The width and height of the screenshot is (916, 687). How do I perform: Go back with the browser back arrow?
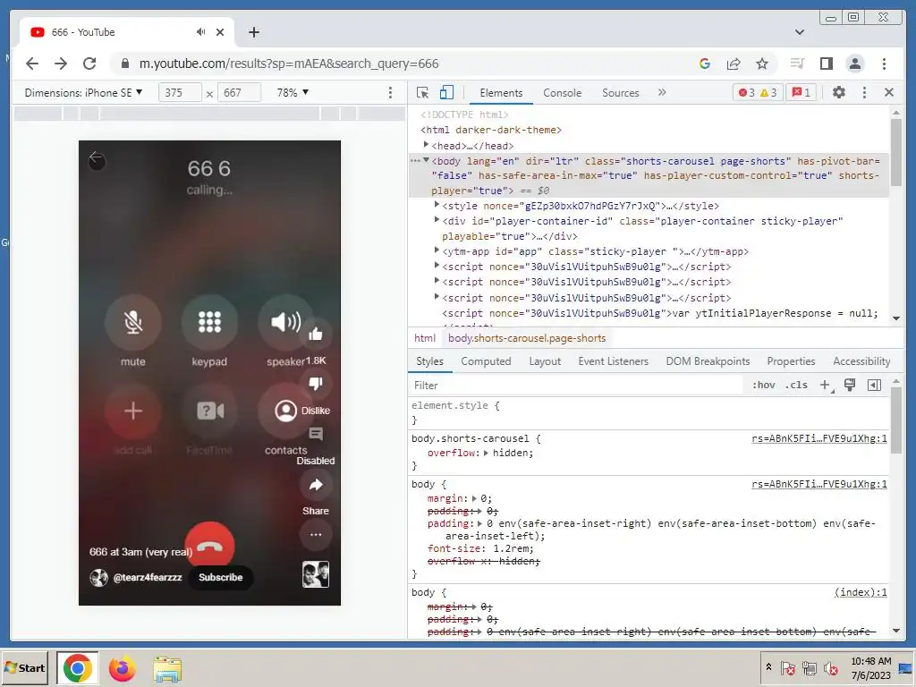pos(32,64)
